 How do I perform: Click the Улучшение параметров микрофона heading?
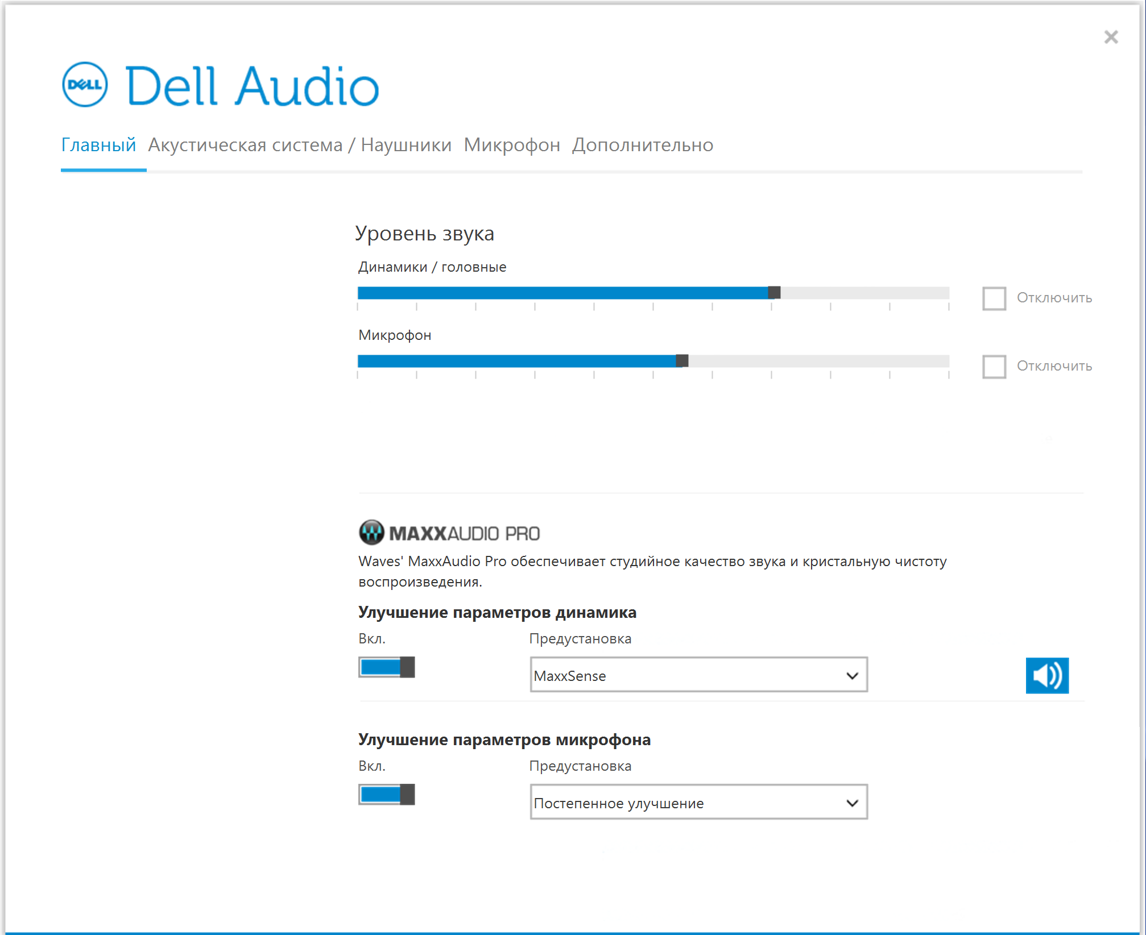click(x=504, y=739)
